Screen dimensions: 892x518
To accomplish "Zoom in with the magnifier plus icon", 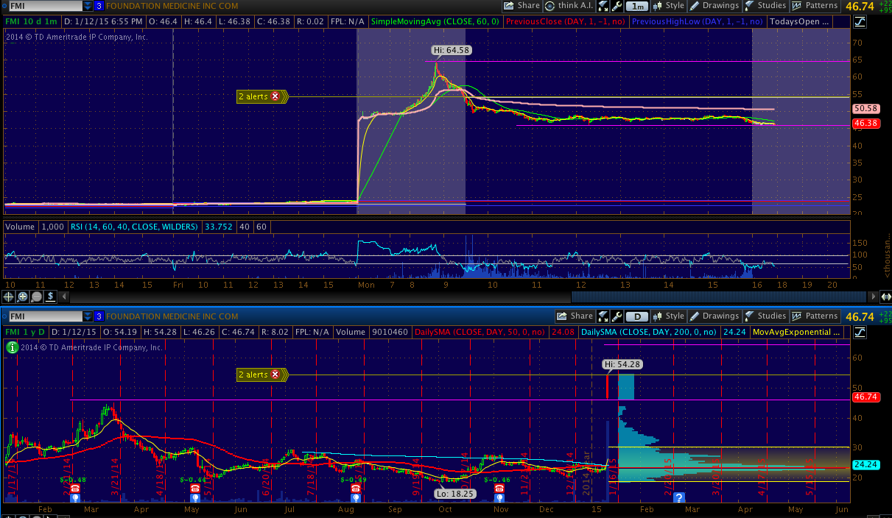I will 22,297.
